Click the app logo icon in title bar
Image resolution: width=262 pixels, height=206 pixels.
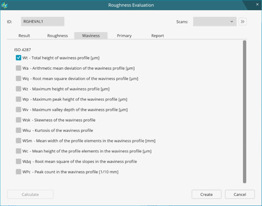pos(5,5)
